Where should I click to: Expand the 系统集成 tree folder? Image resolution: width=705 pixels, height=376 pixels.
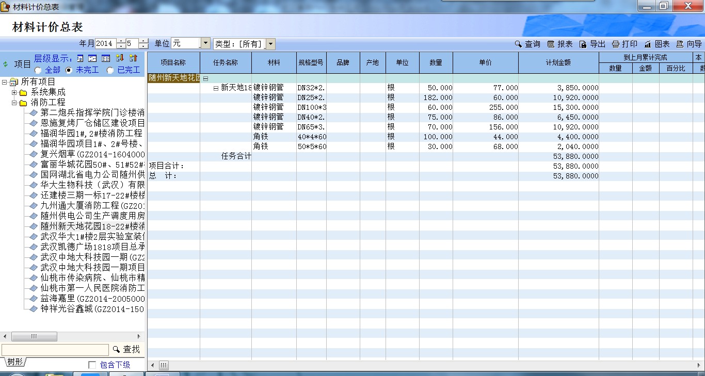(14, 92)
